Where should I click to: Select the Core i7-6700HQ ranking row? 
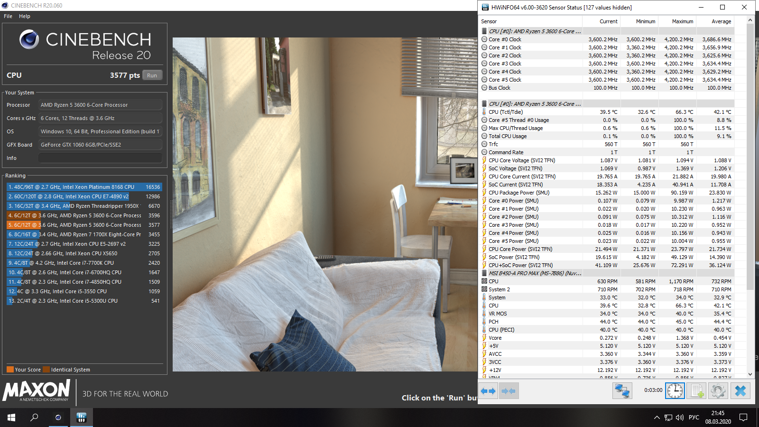click(84, 272)
